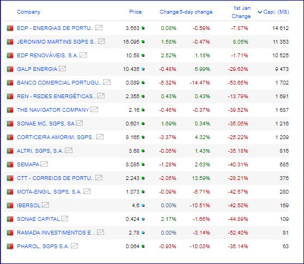Open chart icon next to Ramada Investimentos
The height and width of the screenshot is (264, 304).
pos(100,232)
